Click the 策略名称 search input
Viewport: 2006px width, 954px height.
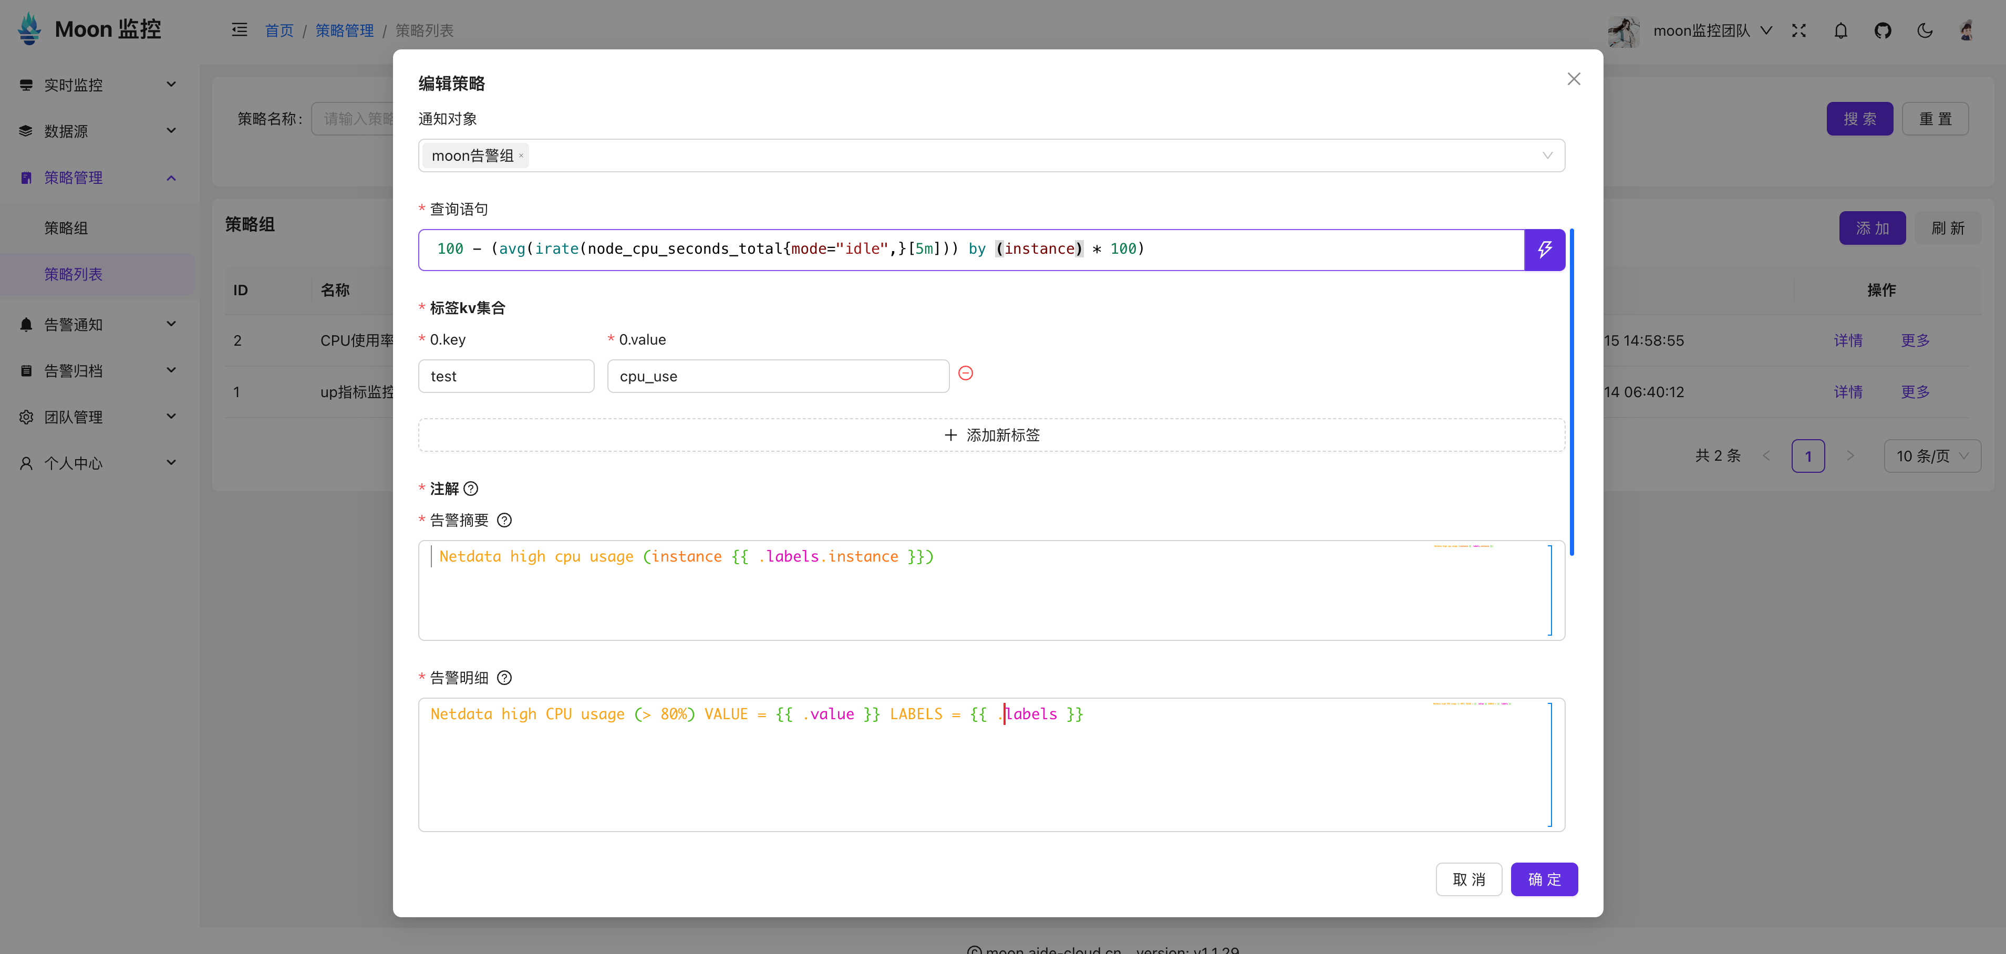point(352,119)
